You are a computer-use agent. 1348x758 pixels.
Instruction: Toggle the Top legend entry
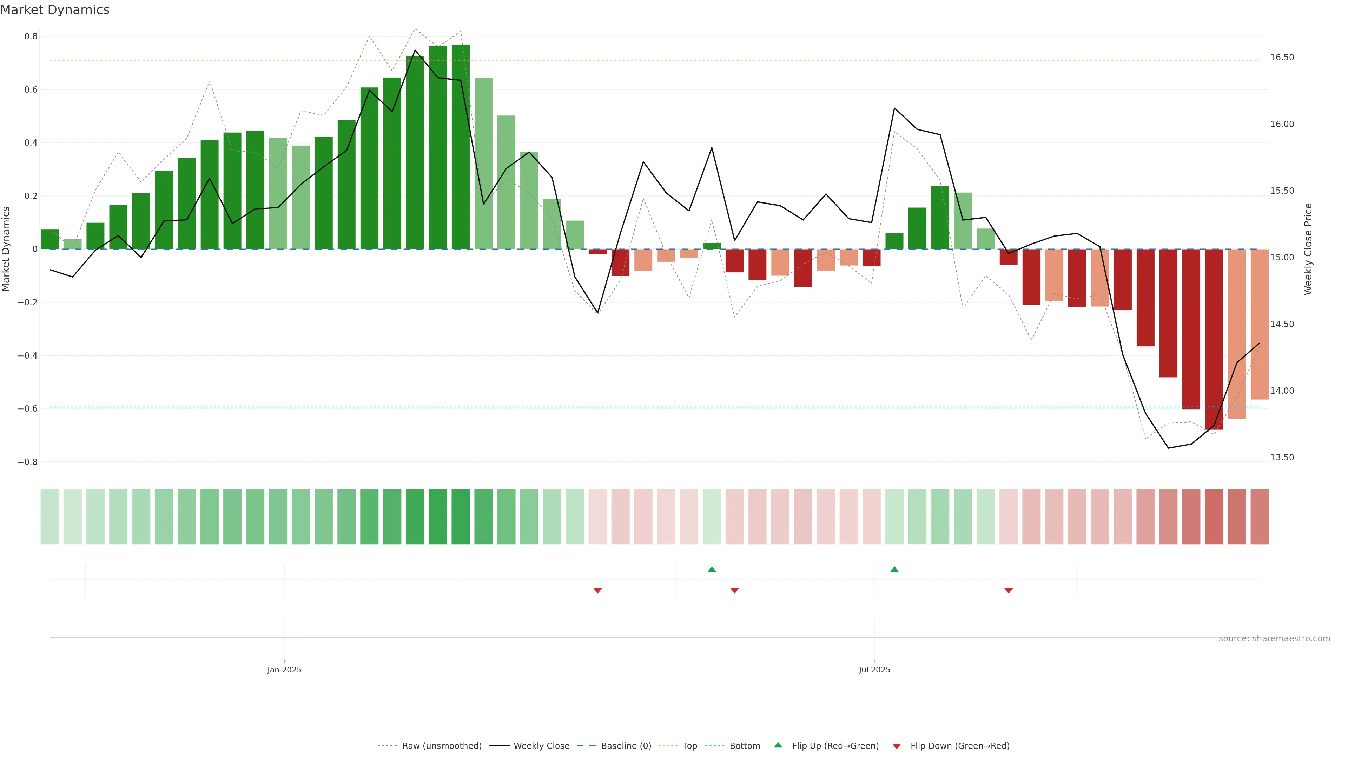point(689,746)
